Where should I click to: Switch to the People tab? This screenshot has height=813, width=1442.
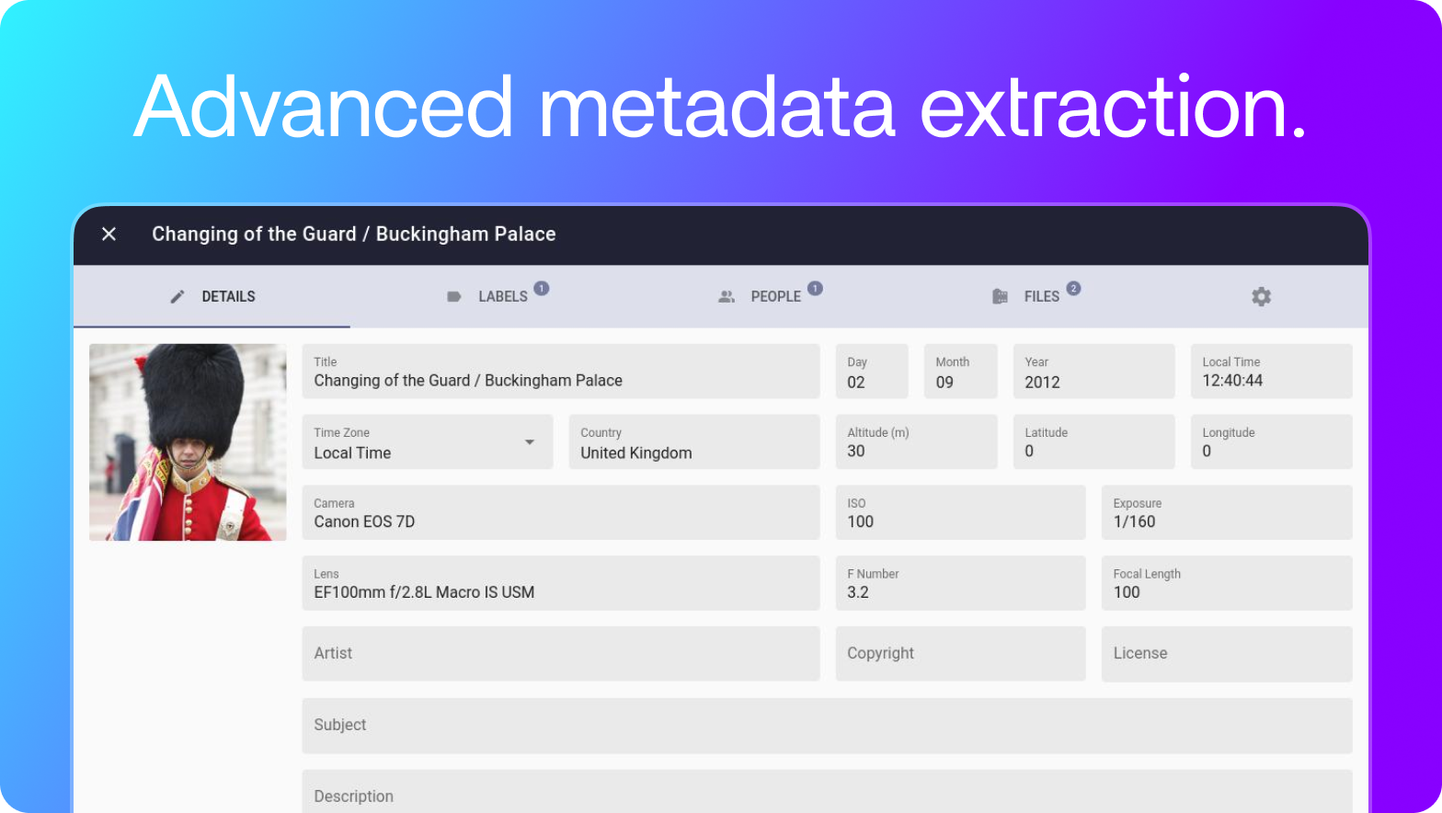(x=775, y=296)
